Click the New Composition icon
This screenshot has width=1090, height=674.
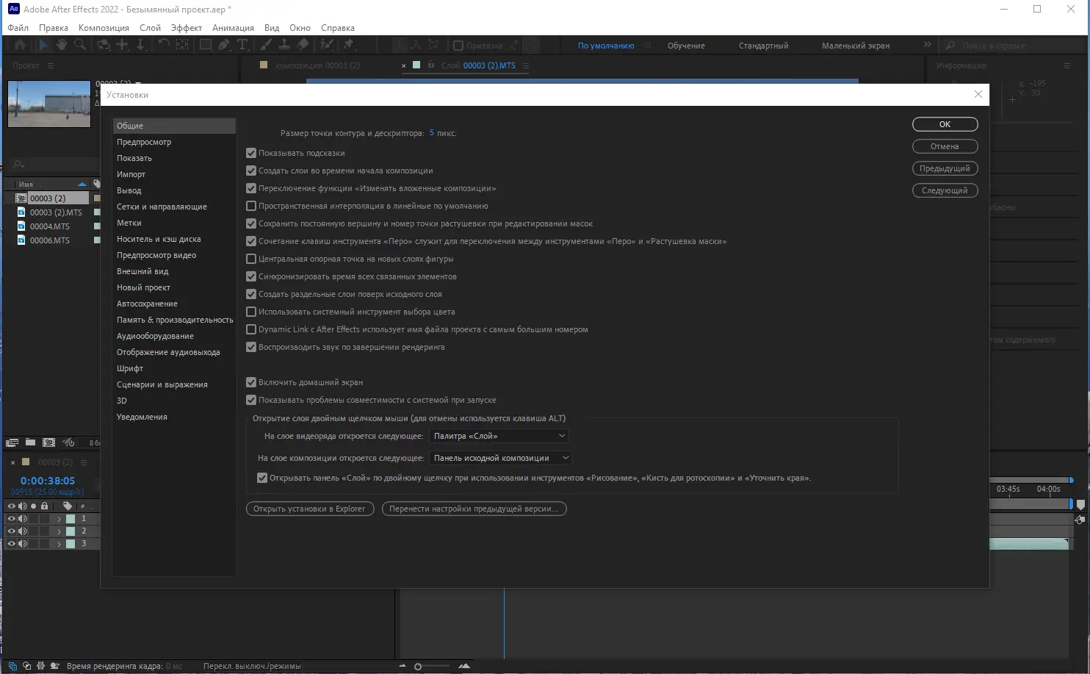click(48, 442)
